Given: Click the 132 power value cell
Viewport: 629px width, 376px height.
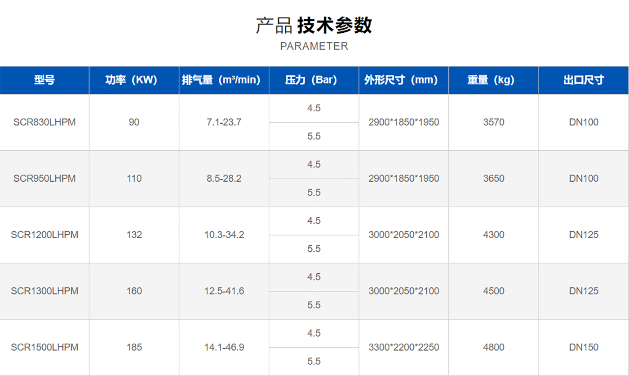Looking at the screenshot, I should tap(134, 235).
